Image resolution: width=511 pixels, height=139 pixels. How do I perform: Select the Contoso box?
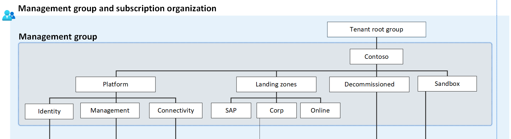(x=376, y=56)
